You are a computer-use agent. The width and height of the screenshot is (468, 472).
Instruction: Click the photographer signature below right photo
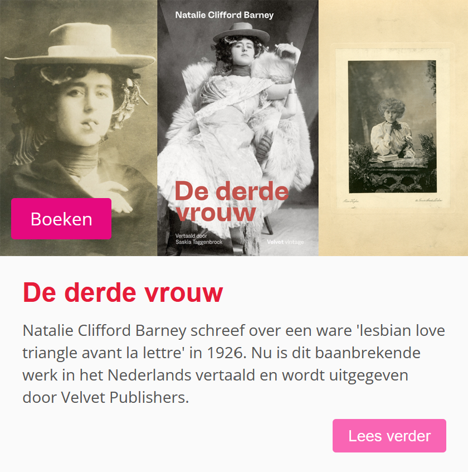tap(351, 201)
